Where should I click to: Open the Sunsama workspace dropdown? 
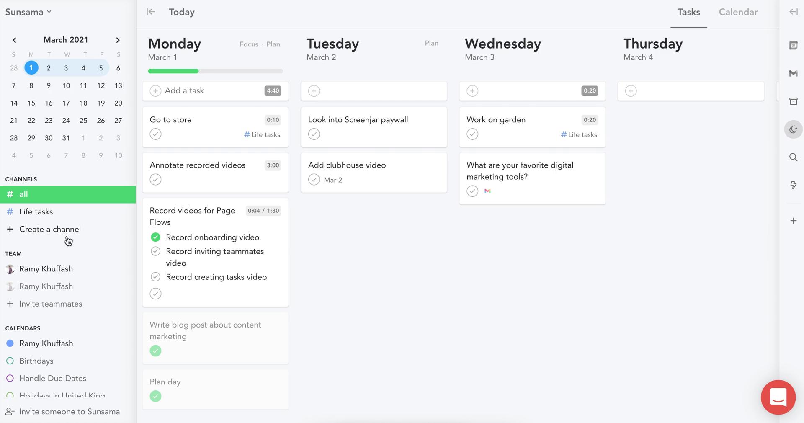pos(28,12)
